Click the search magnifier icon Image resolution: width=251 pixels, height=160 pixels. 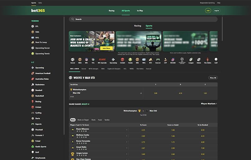click(x=73, y=19)
